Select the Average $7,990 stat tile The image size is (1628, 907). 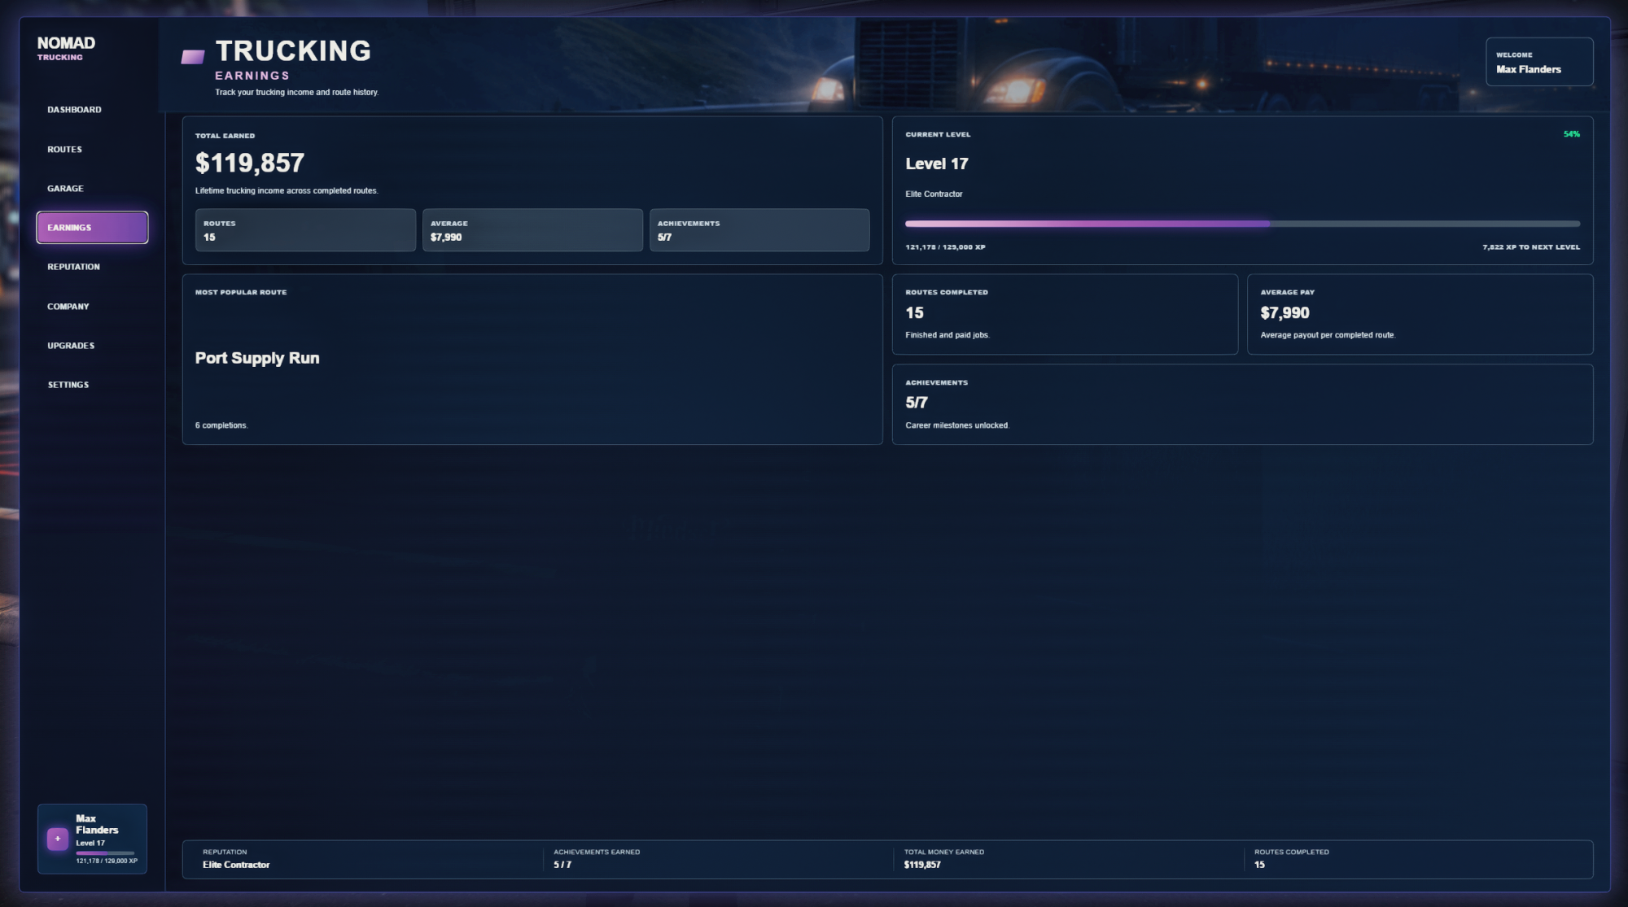(532, 230)
